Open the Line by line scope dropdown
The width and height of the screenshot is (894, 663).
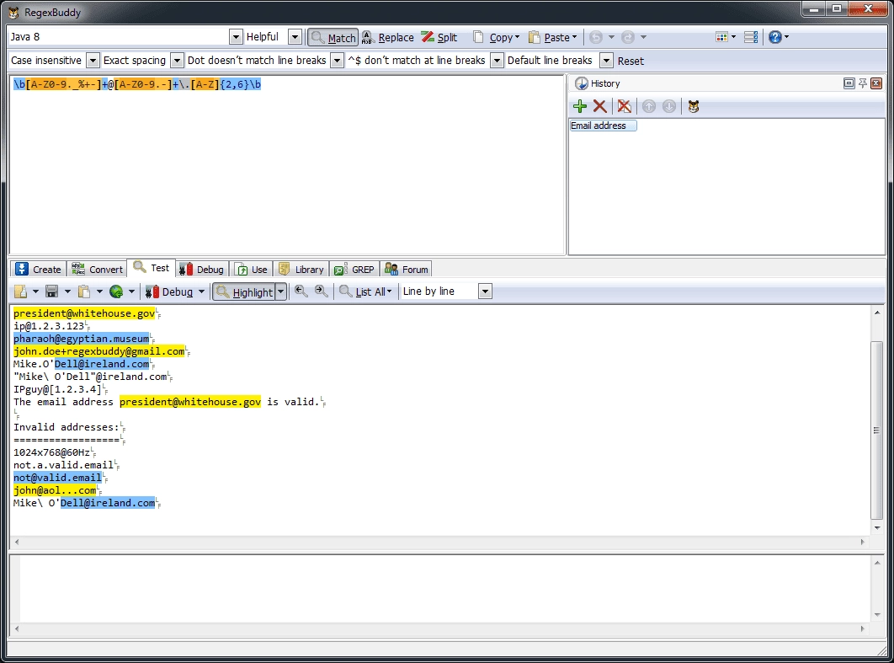coord(485,291)
